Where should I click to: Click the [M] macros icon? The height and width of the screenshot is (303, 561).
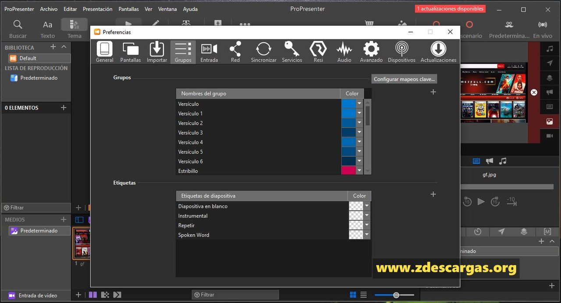tap(547, 232)
